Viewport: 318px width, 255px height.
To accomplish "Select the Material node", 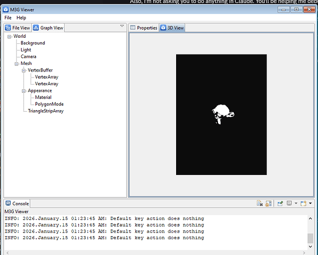I will click(x=43, y=97).
